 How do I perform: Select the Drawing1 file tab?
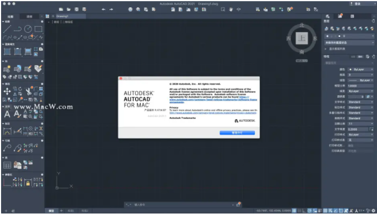[x=71, y=17]
